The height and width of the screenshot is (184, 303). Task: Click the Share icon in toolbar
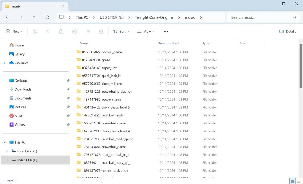(88, 31)
